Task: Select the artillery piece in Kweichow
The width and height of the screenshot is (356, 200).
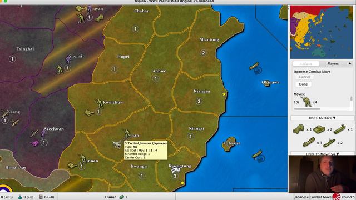Action: click(89, 112)
